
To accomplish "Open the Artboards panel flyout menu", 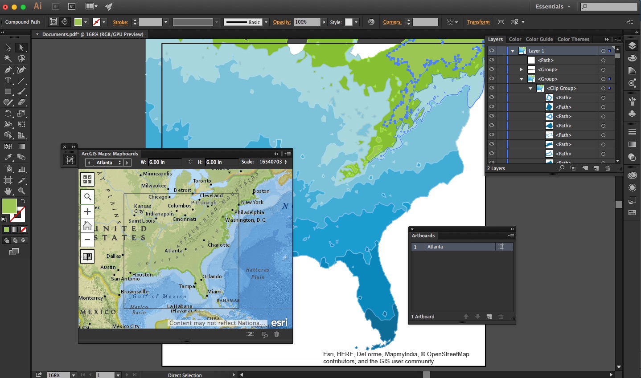I will point(511,236).
